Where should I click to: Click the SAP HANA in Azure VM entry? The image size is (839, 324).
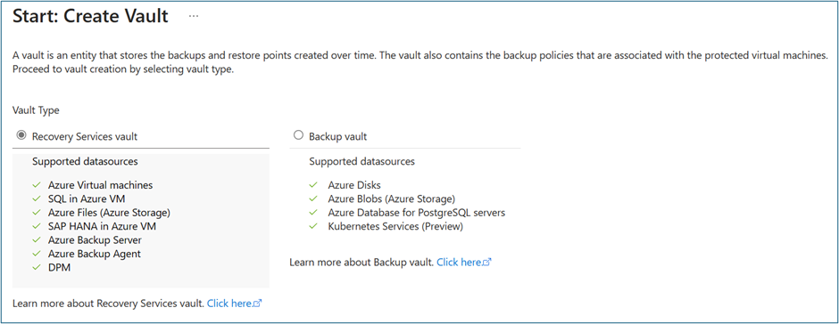point(103,226)
